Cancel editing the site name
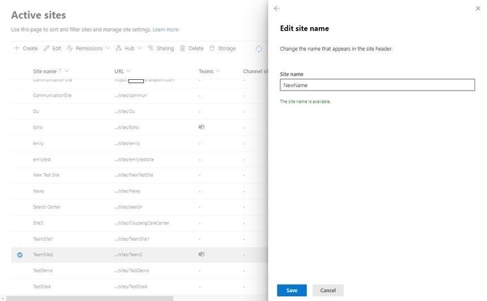The height and width of the screenshot is (301, 487). pos(328,290)
